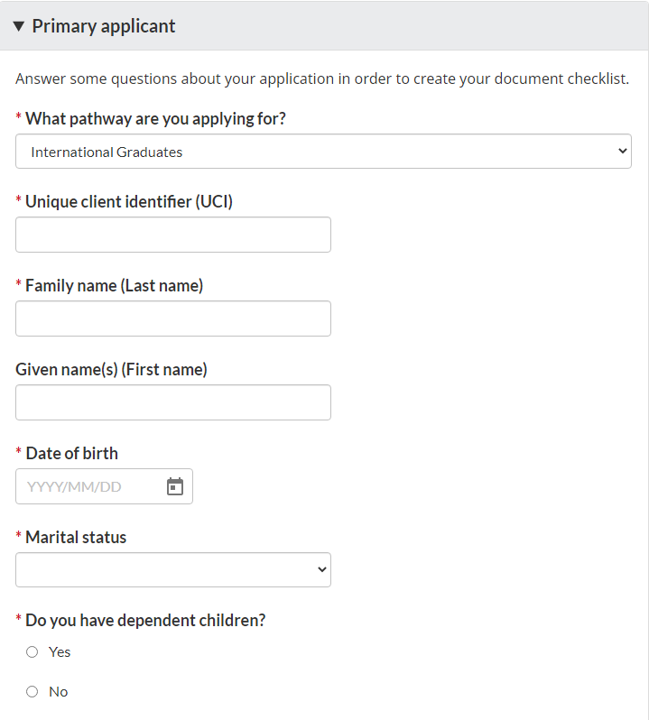
Task: Select the Given name(s) text field
Action: click(173, 402)
